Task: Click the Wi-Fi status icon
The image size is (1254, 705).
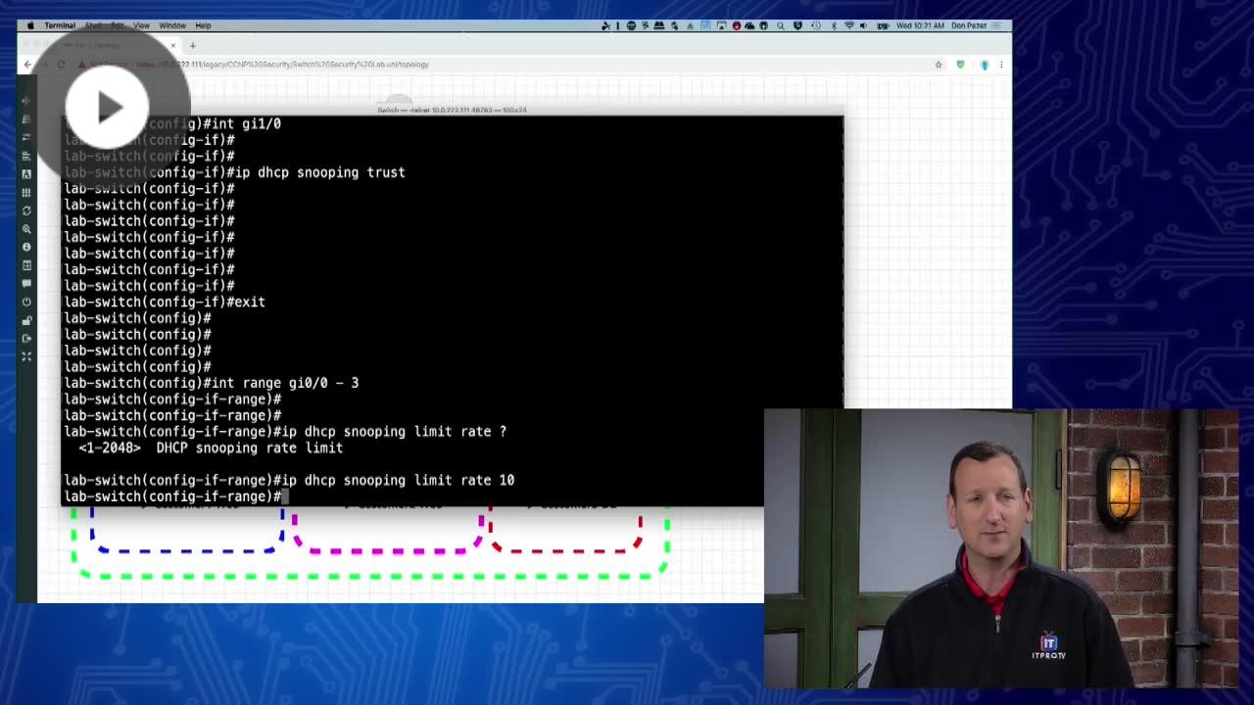Action: 849,25
